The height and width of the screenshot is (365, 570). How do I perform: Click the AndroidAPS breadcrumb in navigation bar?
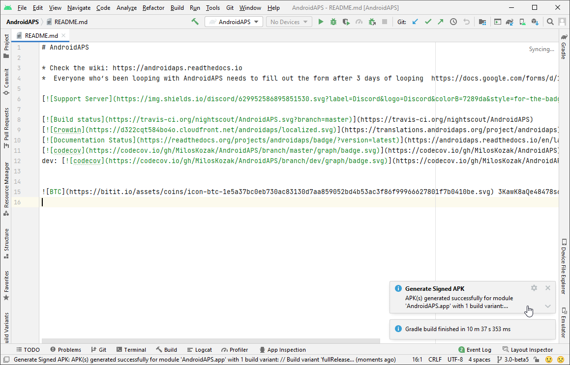tap(22, 22)
